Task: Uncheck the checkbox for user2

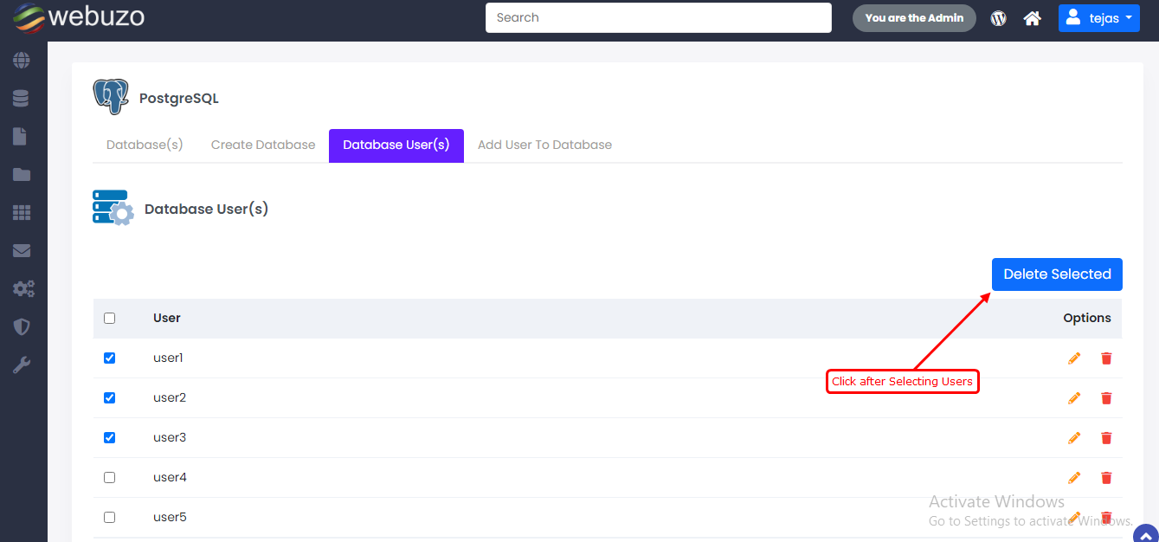Action: point(109,397)
